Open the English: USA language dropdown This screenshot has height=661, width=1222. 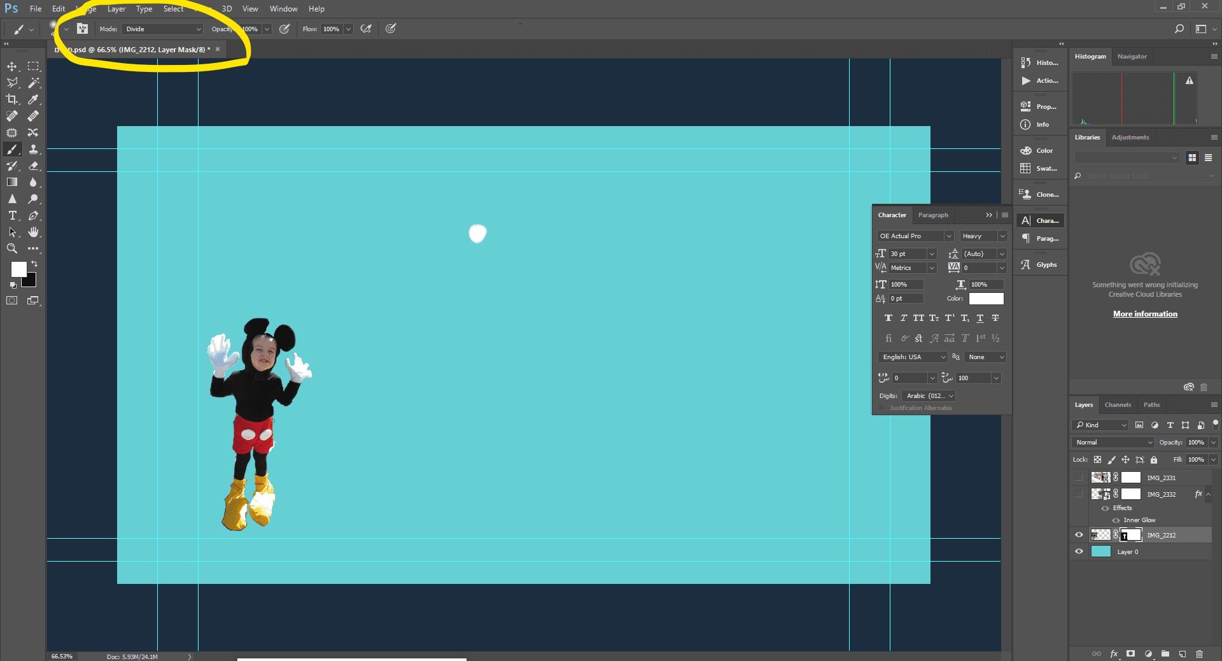[x=913, y=357]
